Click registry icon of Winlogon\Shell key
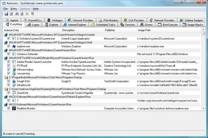208x138 pixels. tap(6, 42)
